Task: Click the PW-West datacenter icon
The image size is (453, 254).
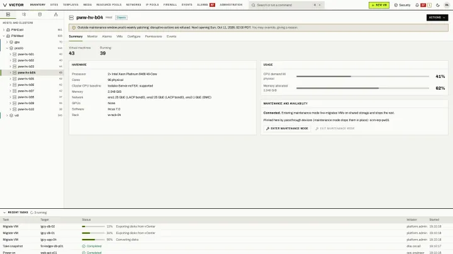Action: pos(8,36)
